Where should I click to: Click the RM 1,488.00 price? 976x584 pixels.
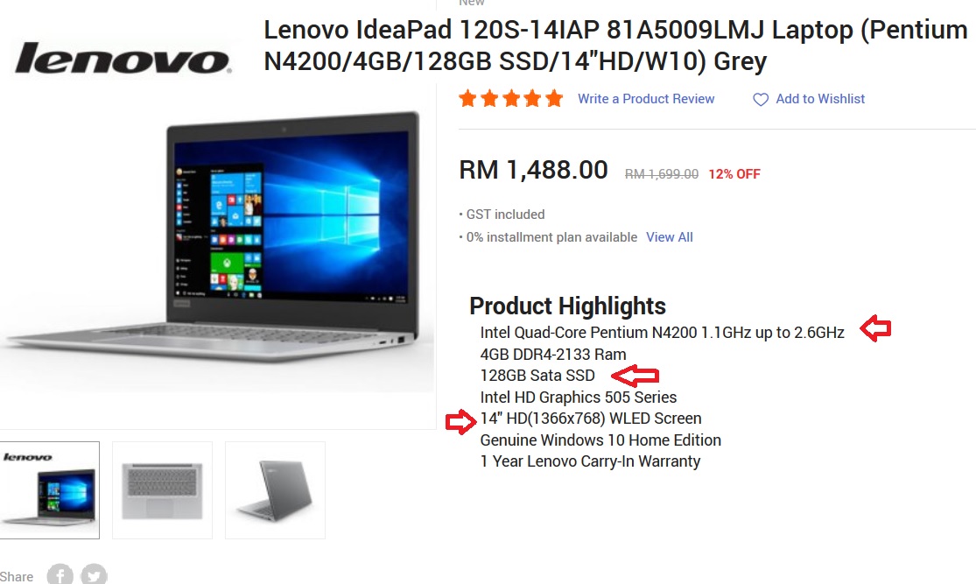pos(533,170)
